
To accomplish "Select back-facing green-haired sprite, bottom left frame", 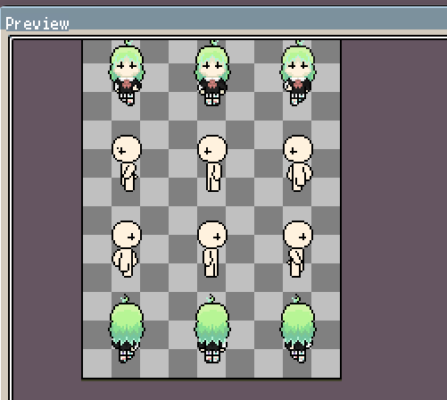I will click(127, 329).
